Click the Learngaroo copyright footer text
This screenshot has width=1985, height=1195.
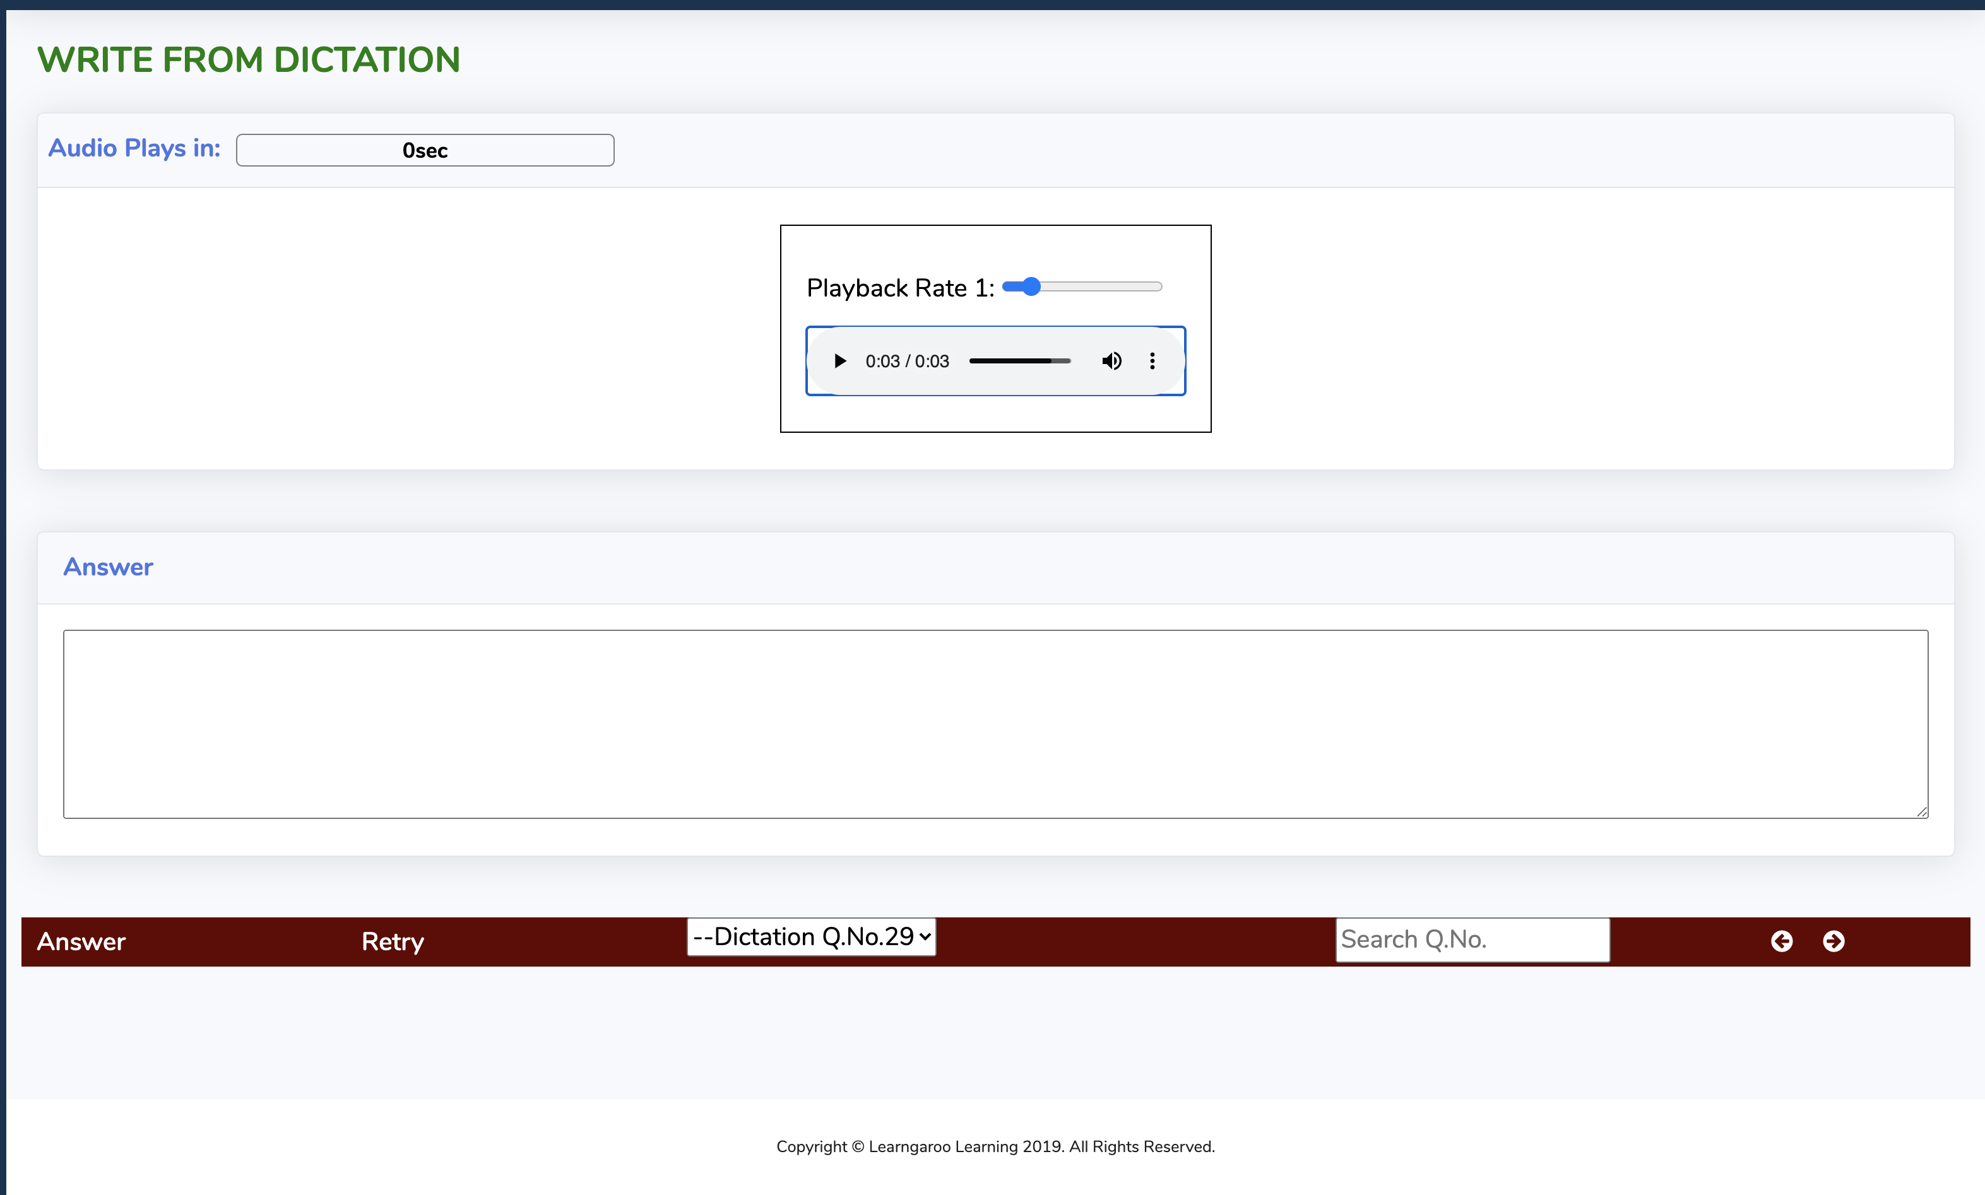coord(995,1146)
